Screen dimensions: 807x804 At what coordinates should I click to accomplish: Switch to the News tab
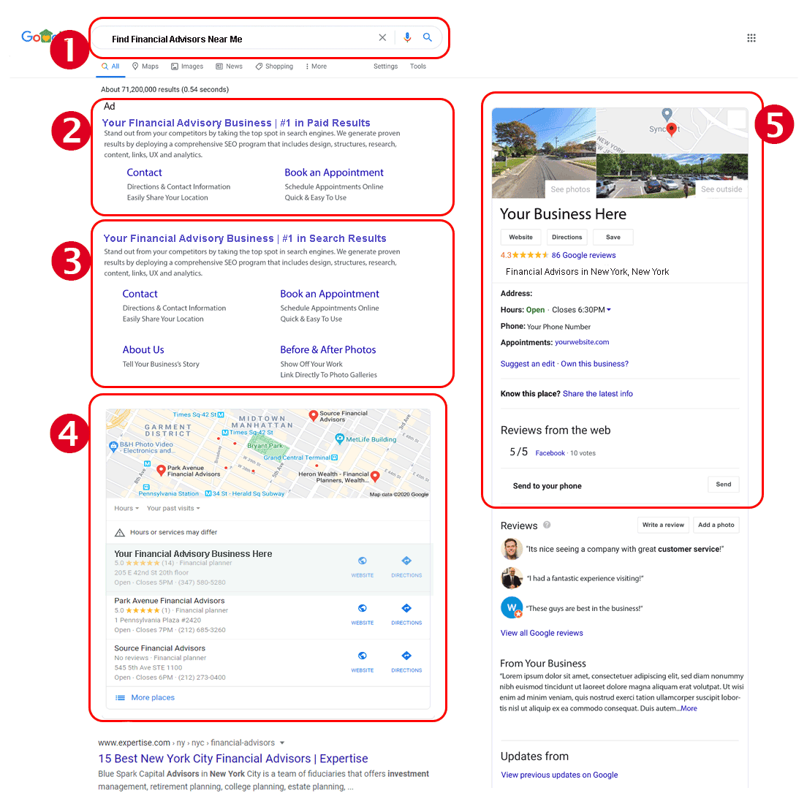(229, 67)
